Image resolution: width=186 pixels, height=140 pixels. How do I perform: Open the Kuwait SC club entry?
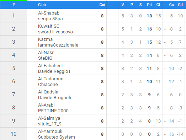(49, 26)
